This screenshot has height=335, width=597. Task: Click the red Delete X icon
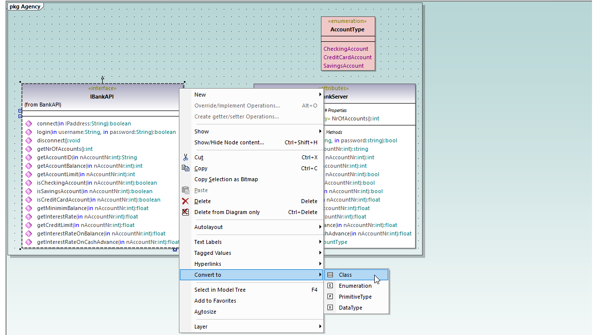(x=185, y=201)
